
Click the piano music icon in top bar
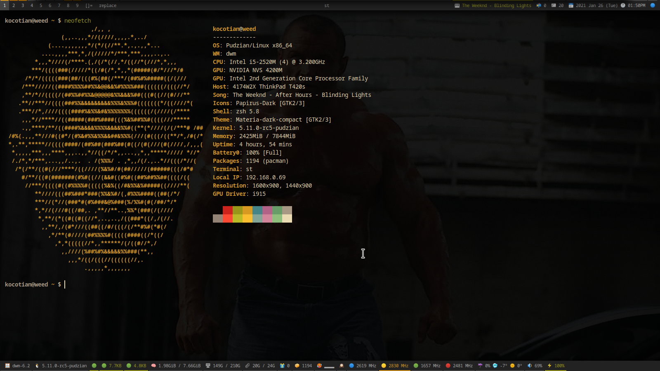point(457,5)
